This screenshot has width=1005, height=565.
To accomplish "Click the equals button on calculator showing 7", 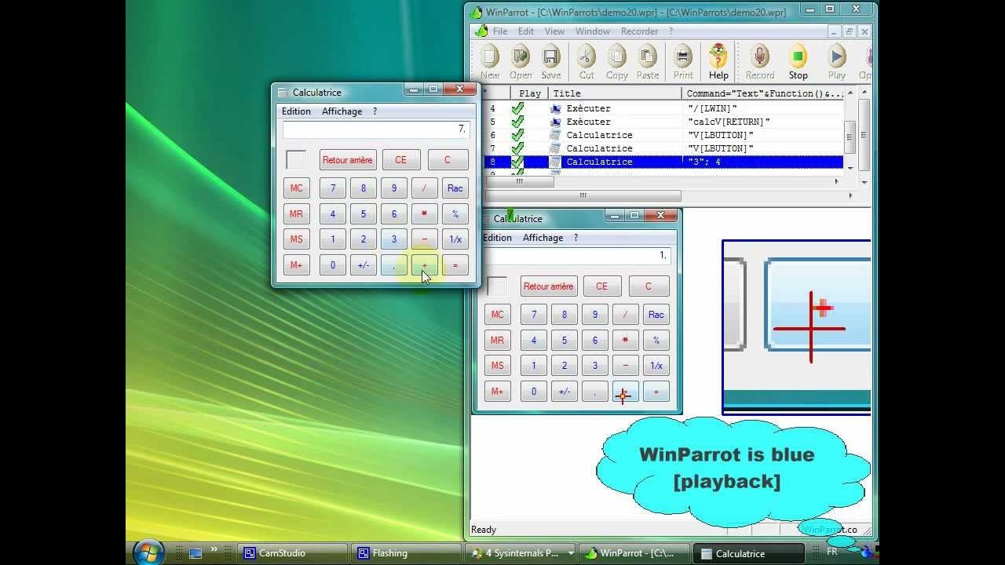I will [x=455, y=265].
